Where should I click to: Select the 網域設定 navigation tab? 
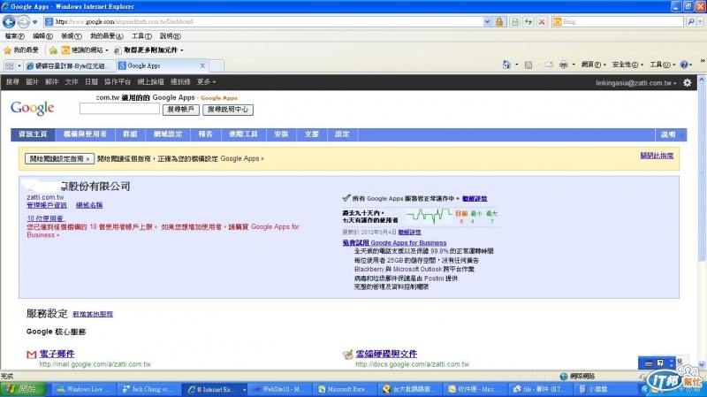click(168, 134)
